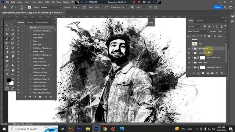Screen dimensions: 235x132
Task: Stop the screen recording
Action: [x=139, y=2]
